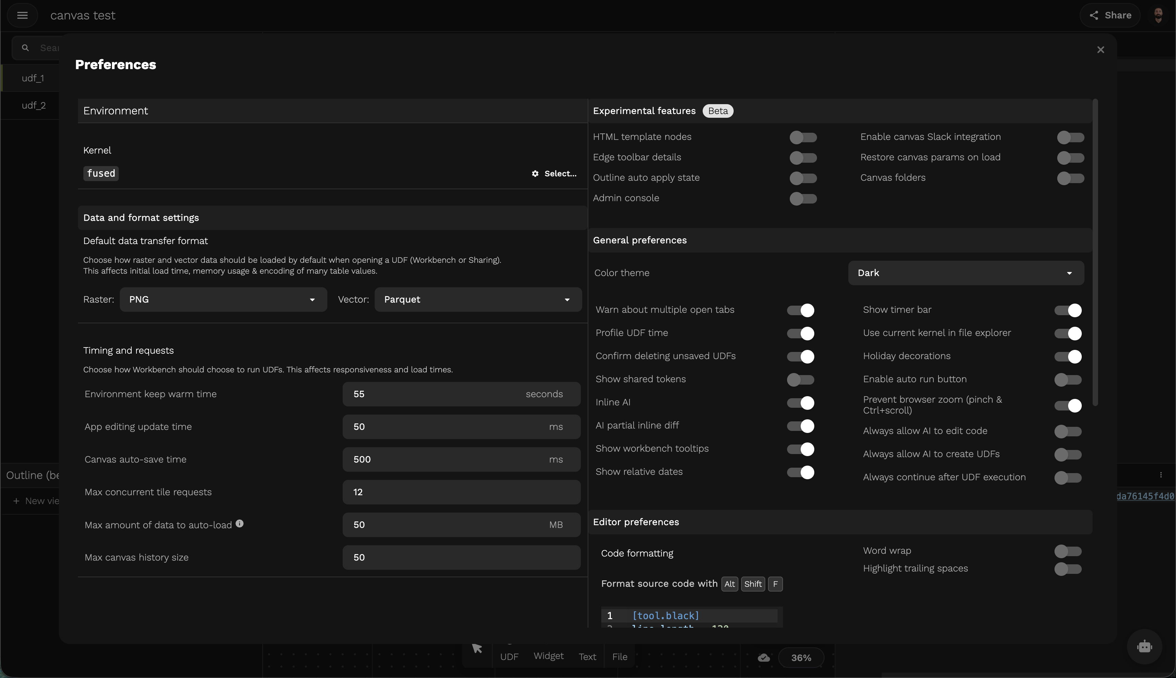Disable Show timer bar
1176x678 pixels.
(1068, 311)
